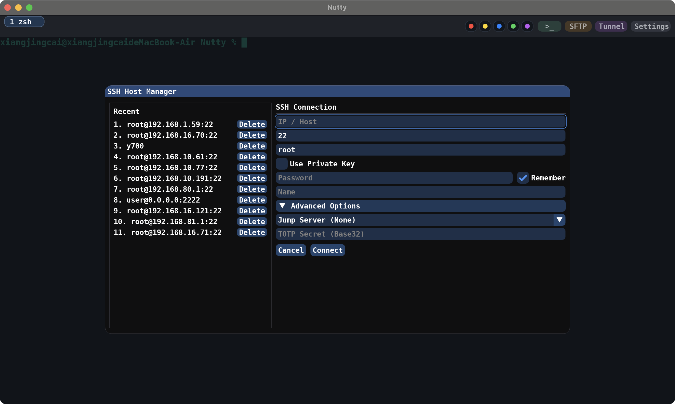Open the Jump Server dropdown
The width and height of the screenshot is (675, 404).
421,220
